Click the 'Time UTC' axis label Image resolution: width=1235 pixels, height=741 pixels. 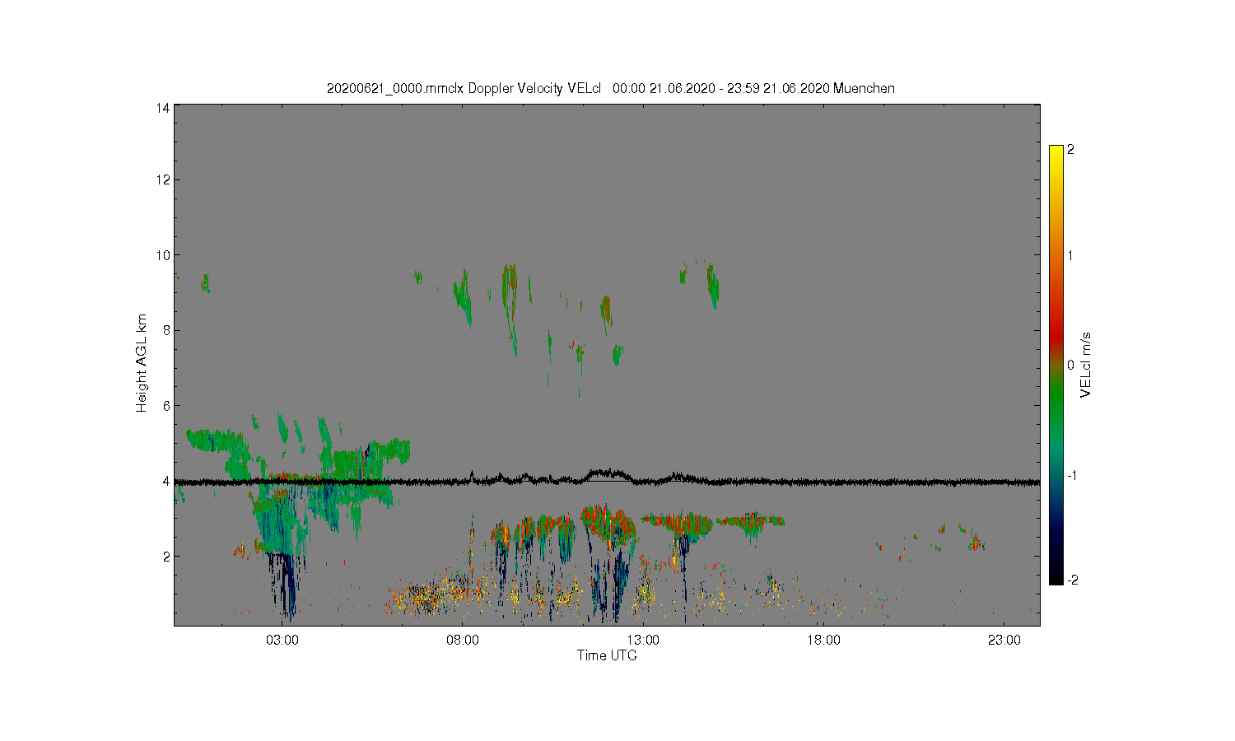point(607,655)
